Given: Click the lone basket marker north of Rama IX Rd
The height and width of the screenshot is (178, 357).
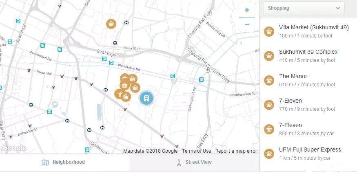Looking at the screenshot, I should click(111, 24).
